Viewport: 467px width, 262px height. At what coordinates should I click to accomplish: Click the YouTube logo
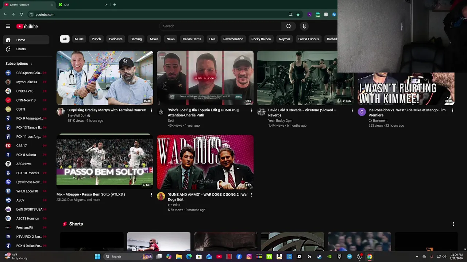click(x=27, y=26)
